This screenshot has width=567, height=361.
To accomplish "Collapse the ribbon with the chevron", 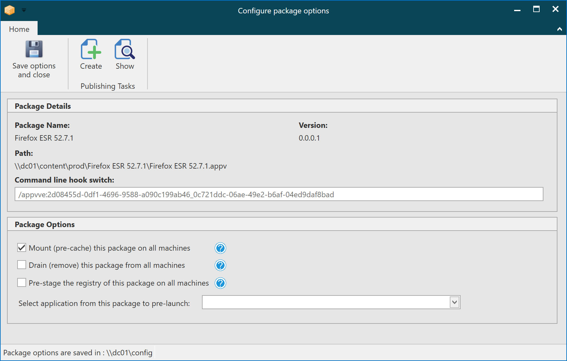I will (x=559, y=29).
